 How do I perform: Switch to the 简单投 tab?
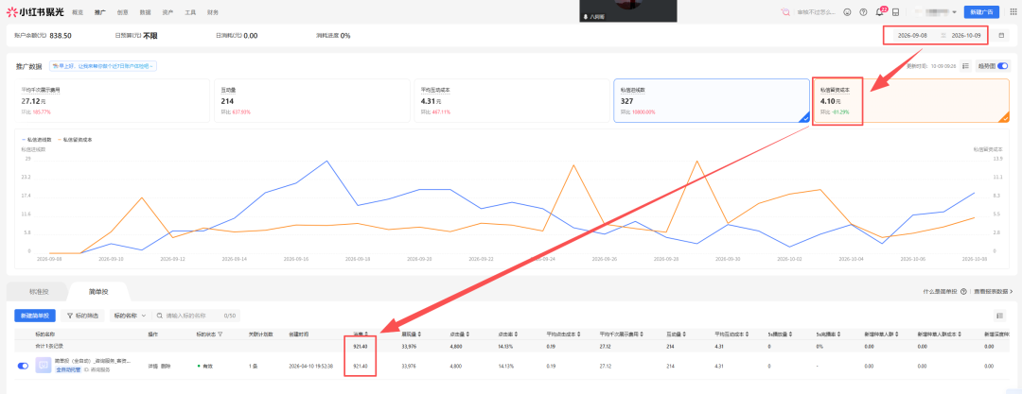pos(98,291)
